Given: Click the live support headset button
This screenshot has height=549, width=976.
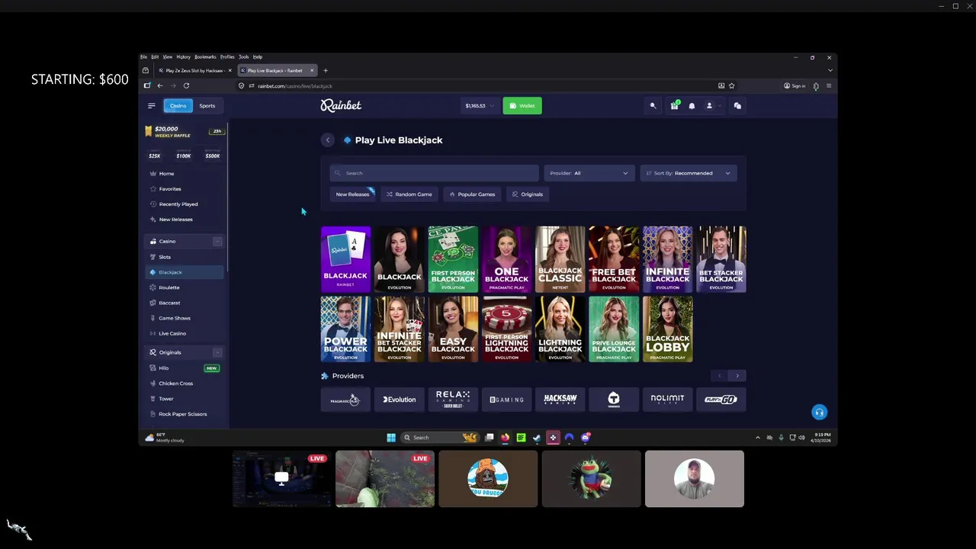Looking at the screenshot, I should pos(819,413).
